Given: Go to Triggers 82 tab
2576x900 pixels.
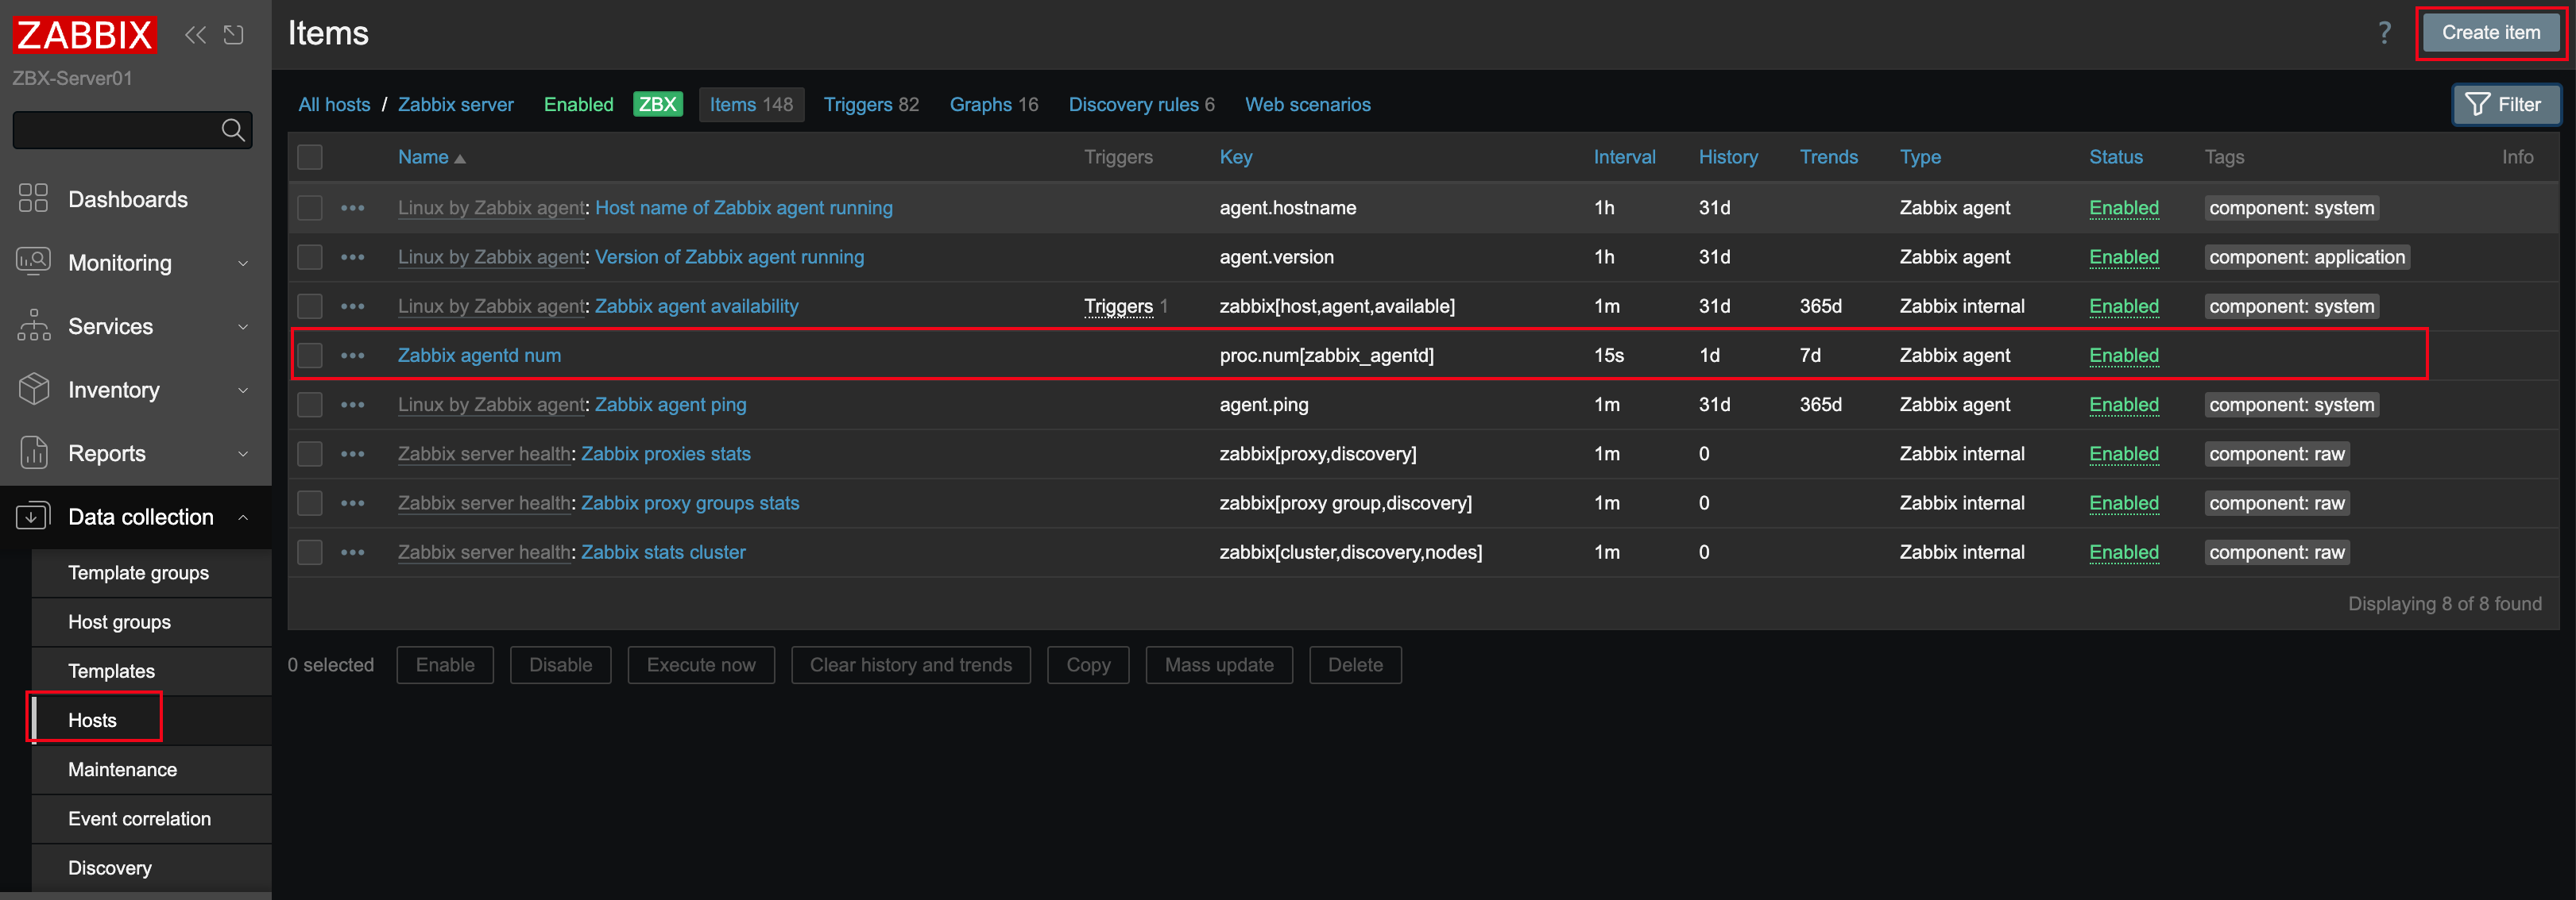Looking at the screenshot, I should [x=871, y=104].
